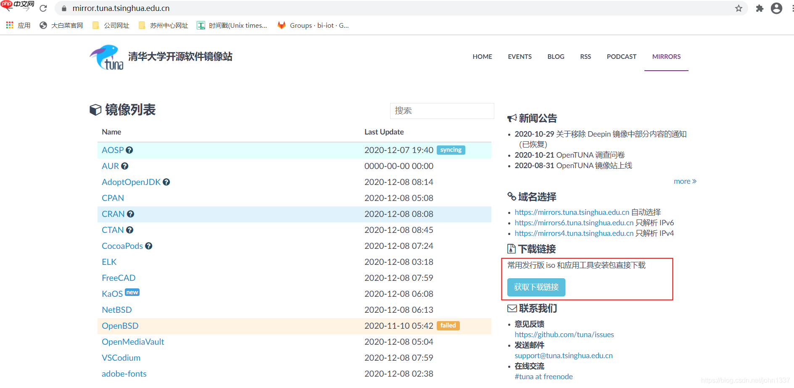Open the CRAN mirror page

(x=112, y=214)
